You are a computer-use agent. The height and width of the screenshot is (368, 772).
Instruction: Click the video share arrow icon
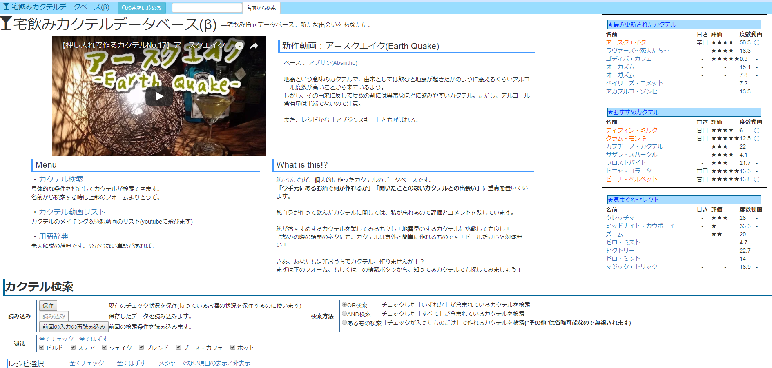254,46
